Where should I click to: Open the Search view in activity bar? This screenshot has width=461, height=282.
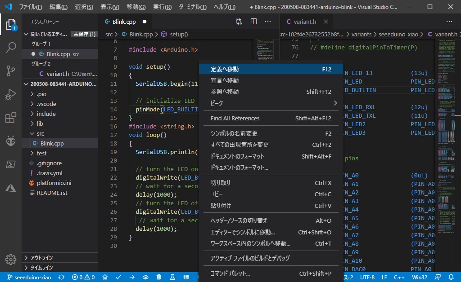pyautogui.click(x=11, y=48)
